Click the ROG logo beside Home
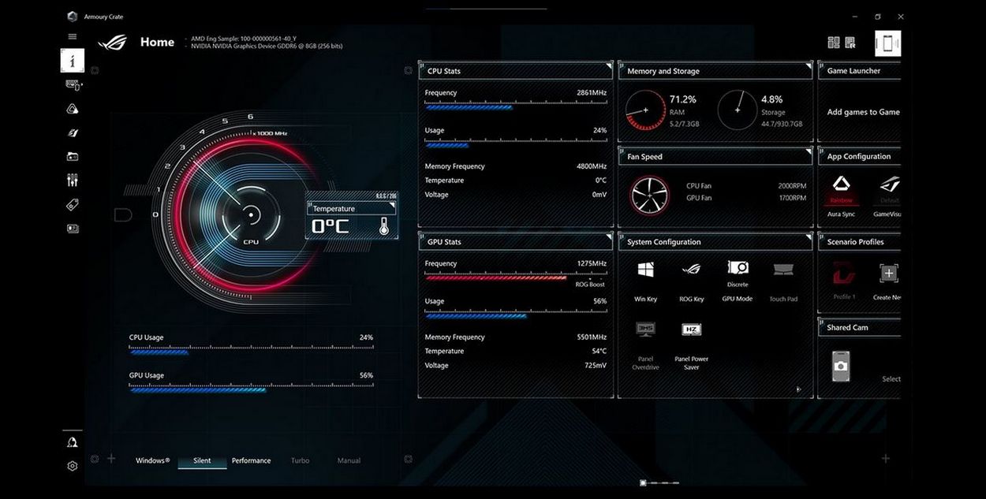Screen dimensions: 986x499 point(112,43)
